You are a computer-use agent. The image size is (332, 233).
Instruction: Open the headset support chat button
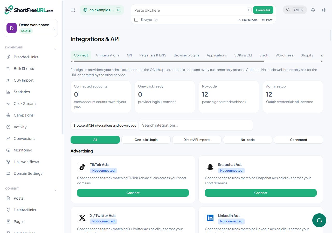pos(319,220)
